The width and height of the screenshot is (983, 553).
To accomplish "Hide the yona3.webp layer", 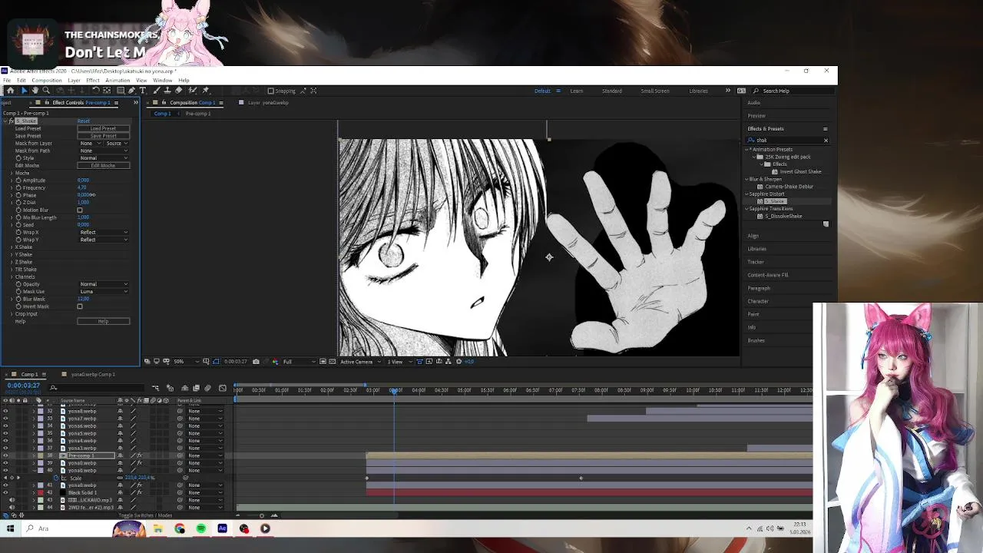I will coord(5,448).
